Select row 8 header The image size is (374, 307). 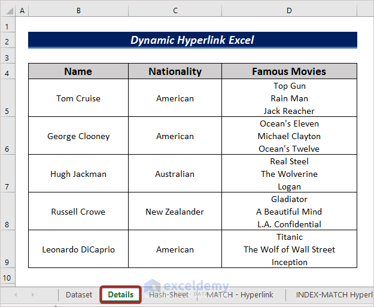click(7, 211)
